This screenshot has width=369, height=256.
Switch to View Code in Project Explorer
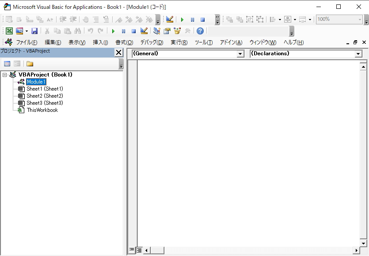coord(7,64)
